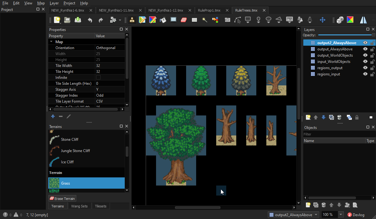Open the File menu
376x219 pixels.
point(5,3)
